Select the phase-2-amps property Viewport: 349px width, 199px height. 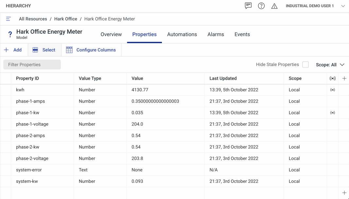coord(30,136)
